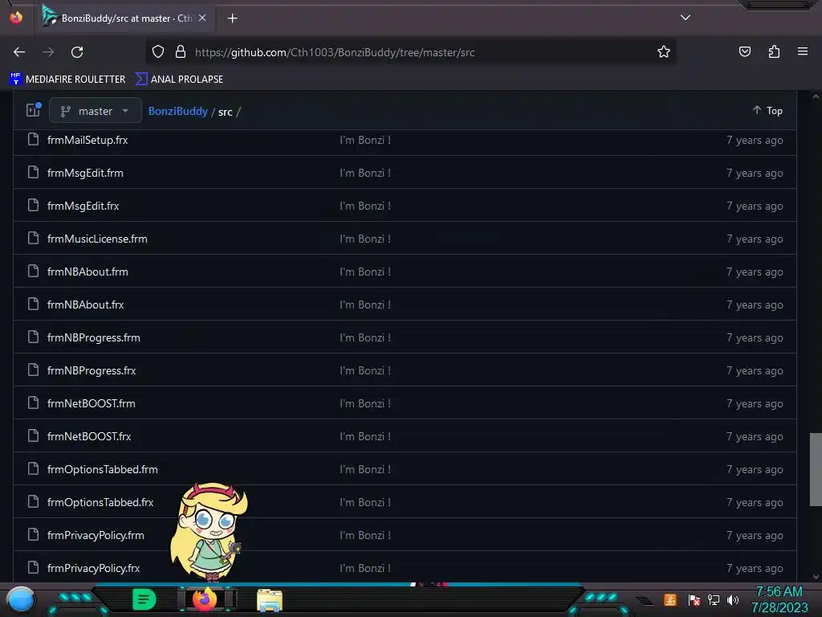This screenshot has width=822, height=617.
Task: Open file frmPrivacyPolicy.frx
Action: [94, 568]
